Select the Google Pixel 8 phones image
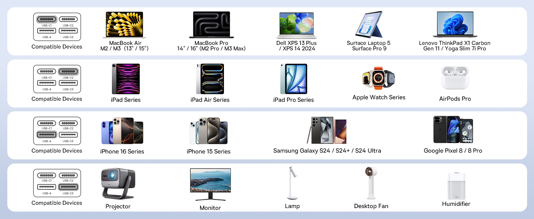Image resolution: width=534 pixels, height=219 pixels. (x=453, y=130)
